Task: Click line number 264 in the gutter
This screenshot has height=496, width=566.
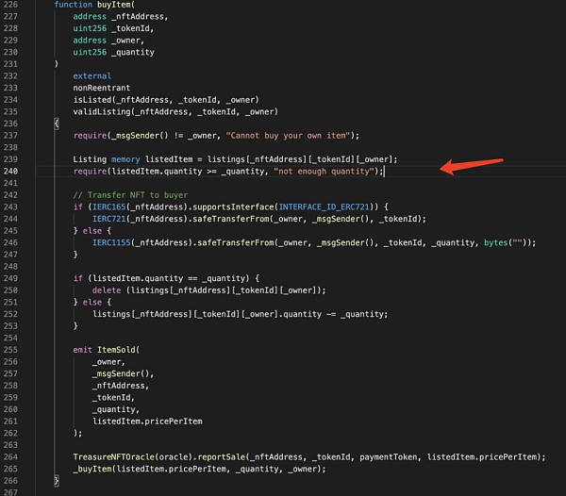Action: tap(10, 457)
